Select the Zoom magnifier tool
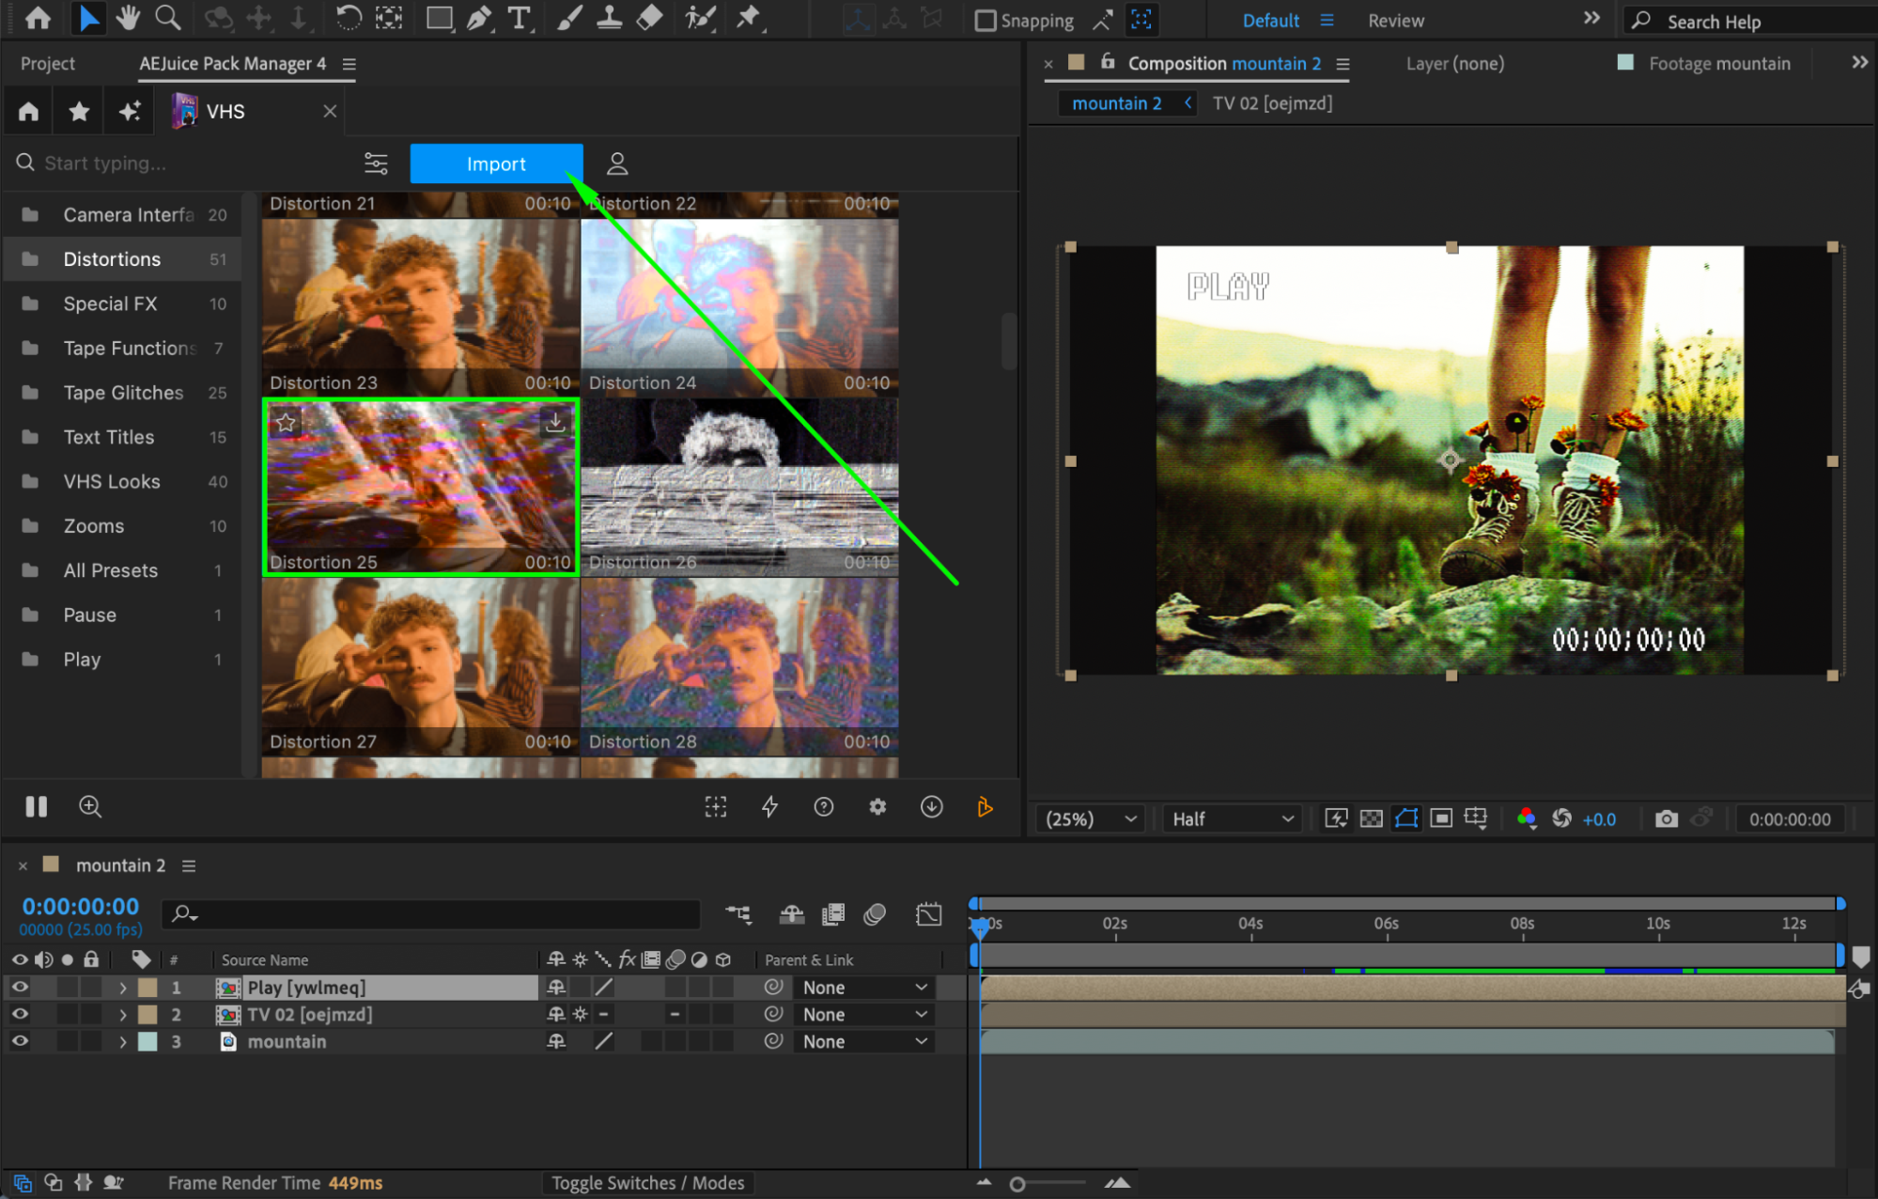 pyautogui.click(x=167, y=18)
